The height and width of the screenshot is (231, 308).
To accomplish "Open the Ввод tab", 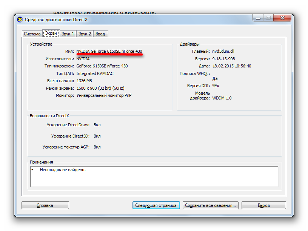I will (100, 34).
